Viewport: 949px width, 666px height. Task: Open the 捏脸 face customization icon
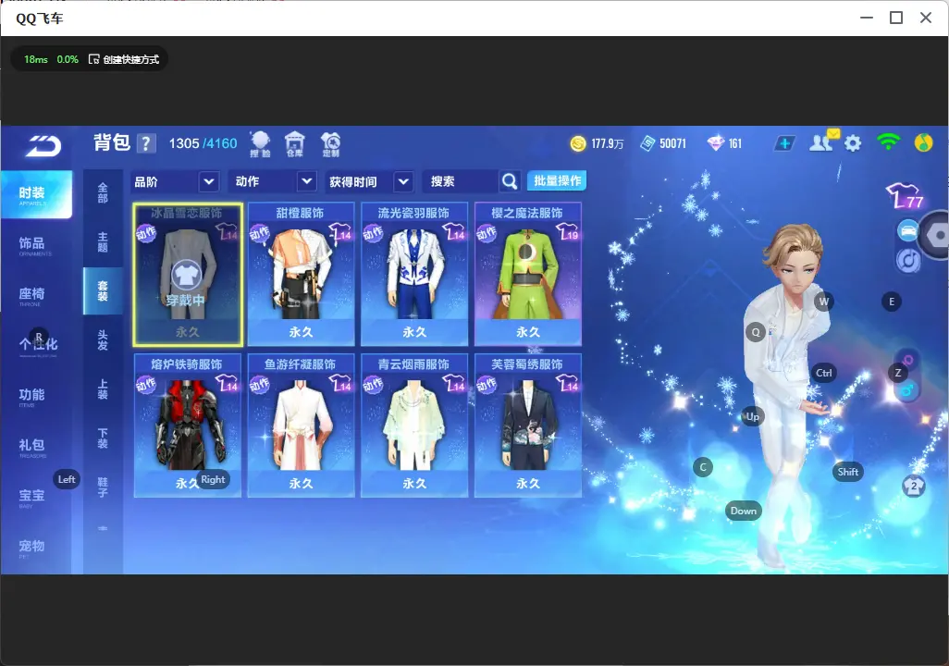pos(260,144)
